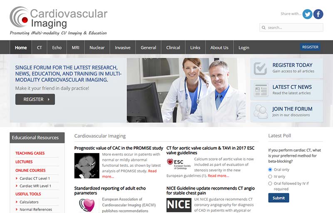Click the Register Today checkmark icon
Image resolution: width=333 pixels, height=213 pixels.
click(261, 69)
